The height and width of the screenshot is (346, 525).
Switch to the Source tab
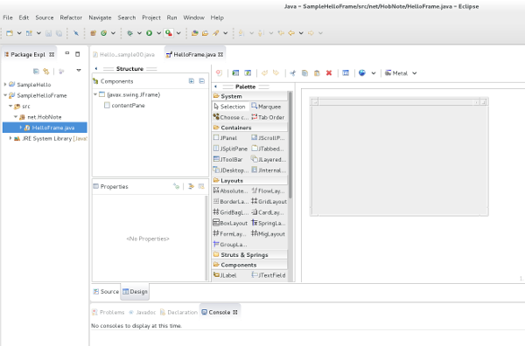point(106,292)
